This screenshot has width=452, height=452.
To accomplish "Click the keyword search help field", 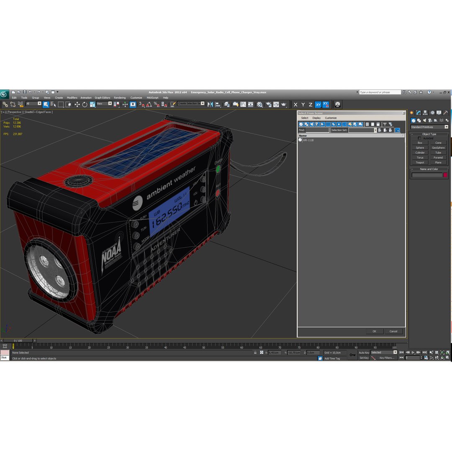I will [x=380, y=92].
